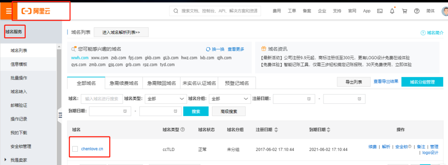Switch to the 全部域名 tab
This screenshot has height=165, width=448.
[x=86, y=83]
